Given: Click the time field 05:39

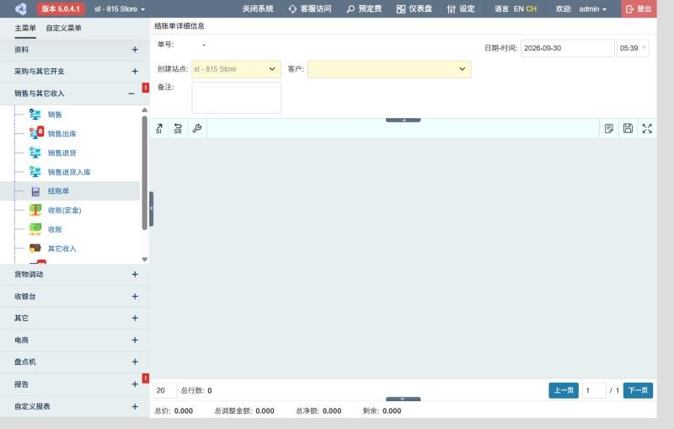Looking at the screenshot, I should (x=633, y=48).
